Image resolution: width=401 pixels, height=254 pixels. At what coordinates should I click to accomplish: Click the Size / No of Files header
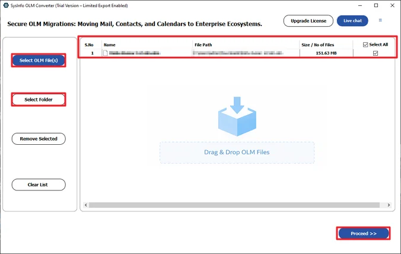pyautogui.click(x=317, y=45)
